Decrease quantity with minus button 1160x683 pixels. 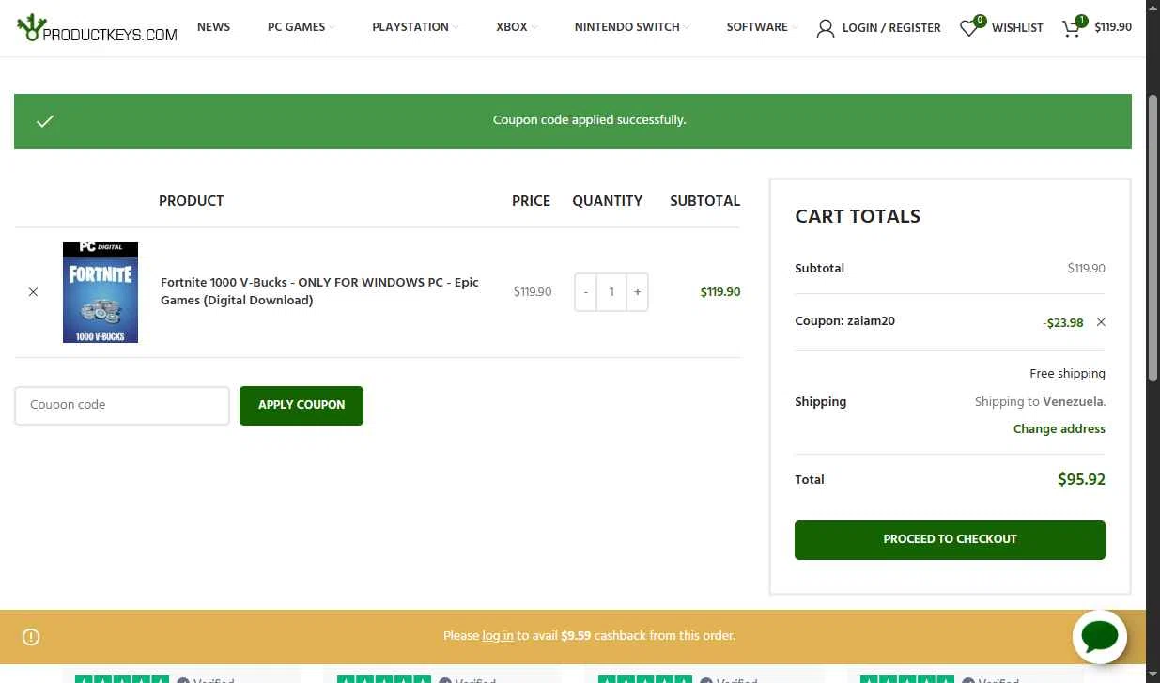click(585, 292)
